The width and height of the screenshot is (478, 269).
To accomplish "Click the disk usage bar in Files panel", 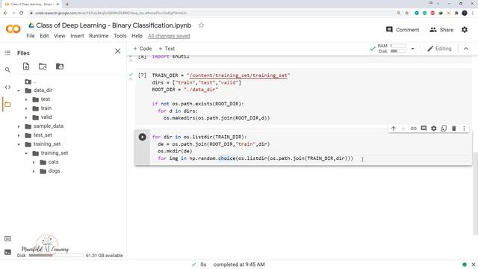I will tap(56, 256).
